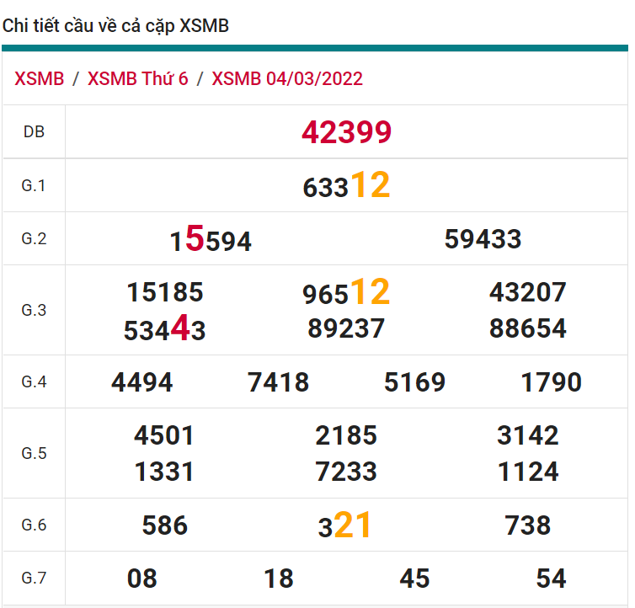Select the G.5 number 4501

(164, 435)
